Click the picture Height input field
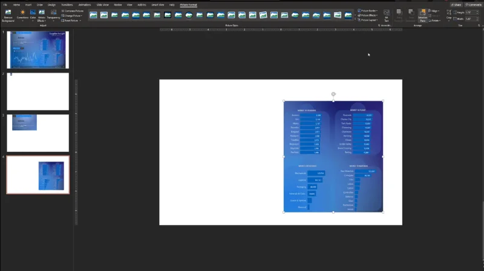Viewport: 484px width, 271px height. 471,12
